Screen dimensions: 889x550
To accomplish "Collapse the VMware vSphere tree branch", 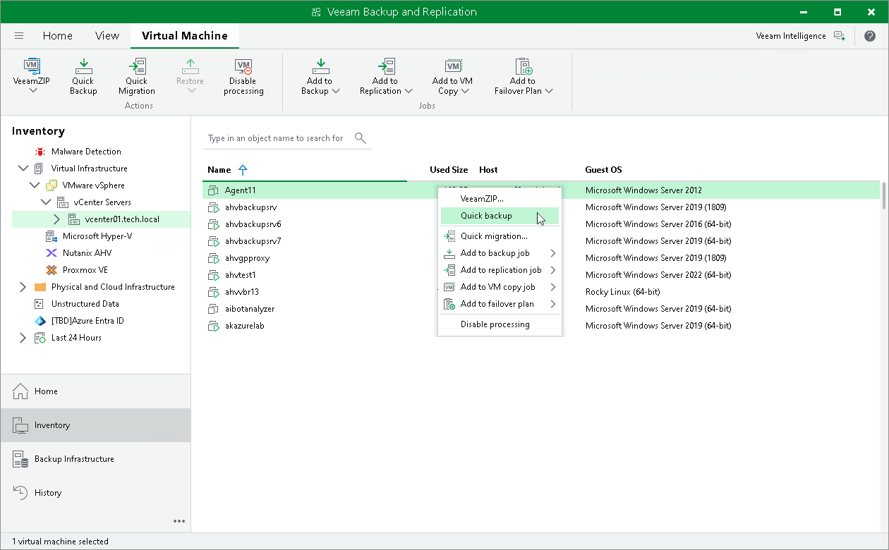I will pyautogui.click(x=35, y=185).
